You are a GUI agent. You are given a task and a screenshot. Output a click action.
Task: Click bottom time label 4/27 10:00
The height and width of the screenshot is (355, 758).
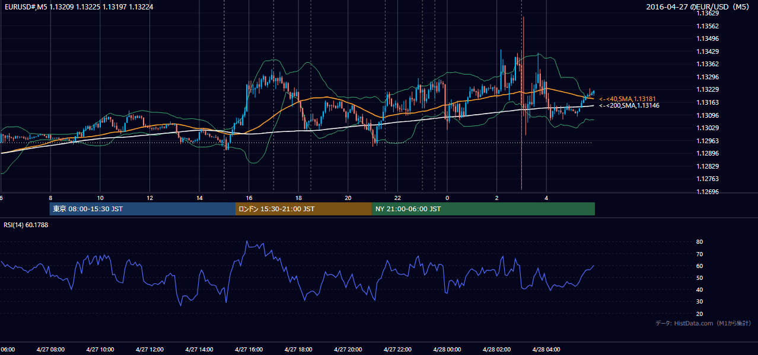pos(100,349)
